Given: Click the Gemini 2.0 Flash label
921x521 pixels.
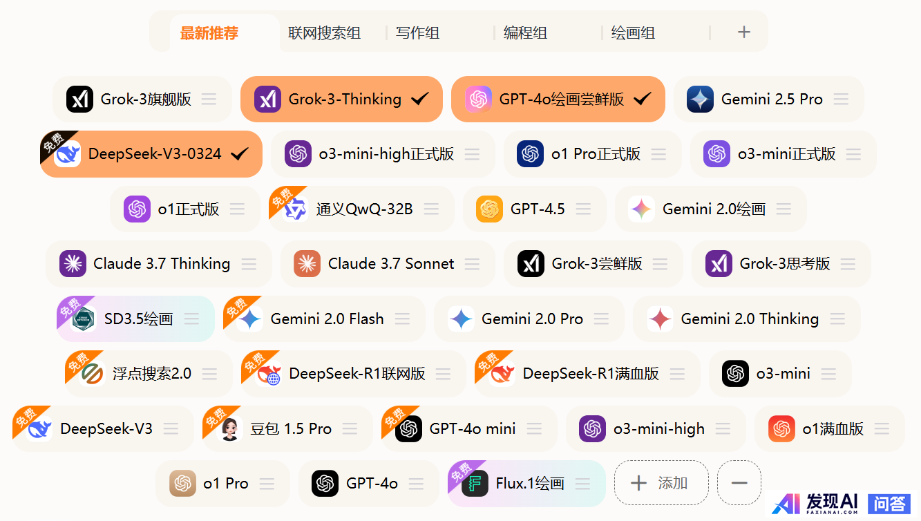Looking at the screenshot, I should coord(327,319).
